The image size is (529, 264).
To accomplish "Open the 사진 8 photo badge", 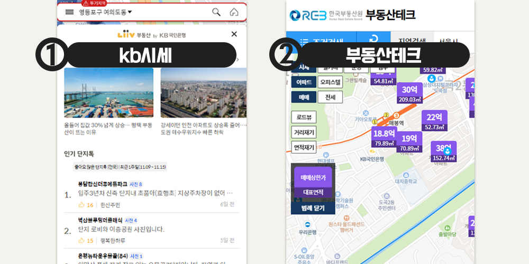I will pos(136,184).
